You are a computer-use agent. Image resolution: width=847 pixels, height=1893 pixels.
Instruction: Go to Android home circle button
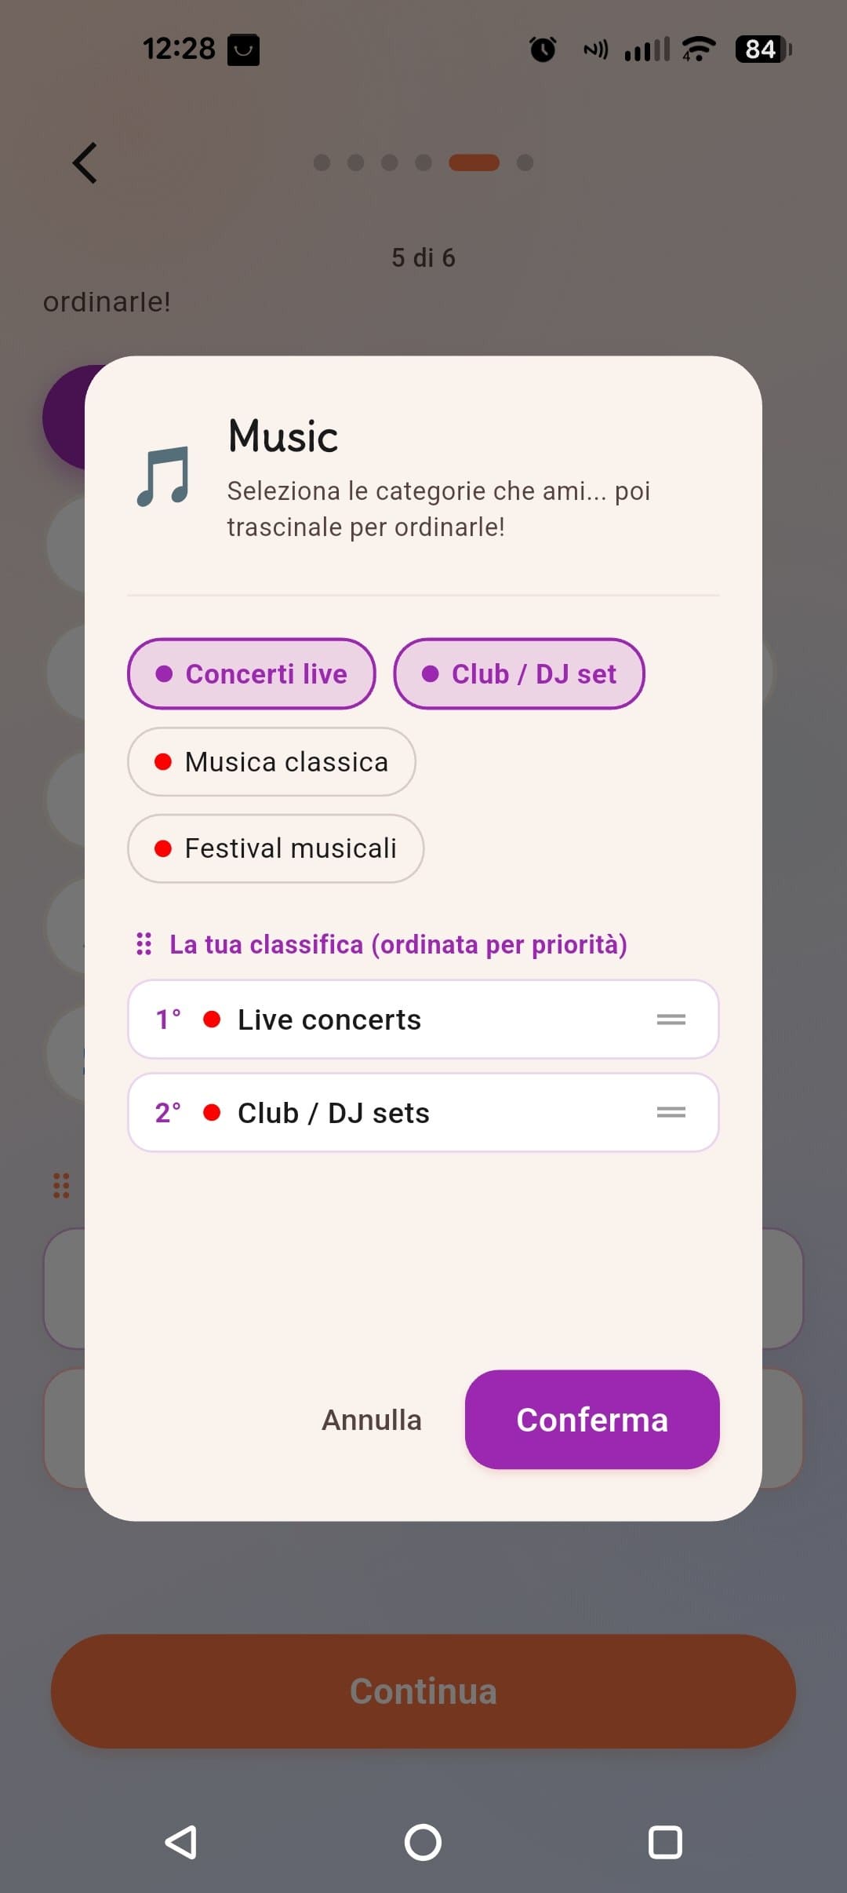pos(423,1842)
